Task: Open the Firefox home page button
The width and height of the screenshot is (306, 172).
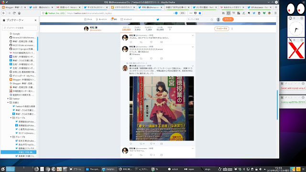Action: [x=19, y=13]
